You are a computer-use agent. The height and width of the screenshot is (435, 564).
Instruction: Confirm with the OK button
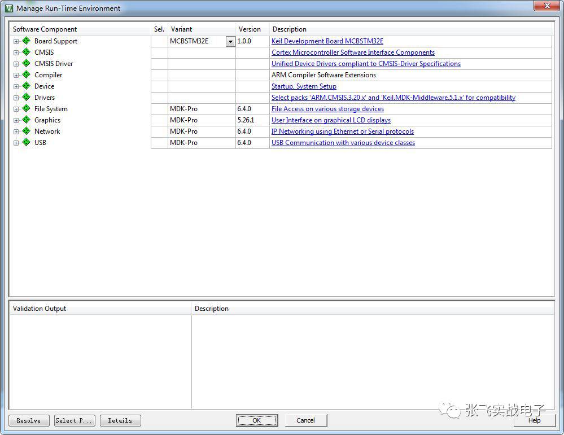click(x=257, y=420)
